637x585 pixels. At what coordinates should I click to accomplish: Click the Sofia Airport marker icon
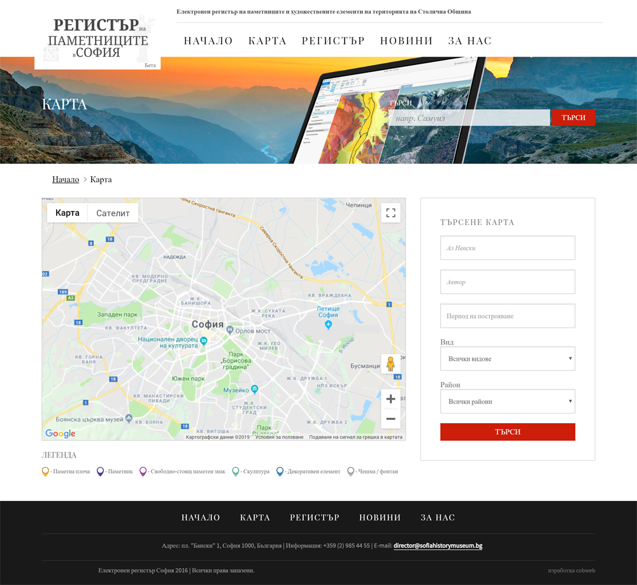tap(328, 324)
